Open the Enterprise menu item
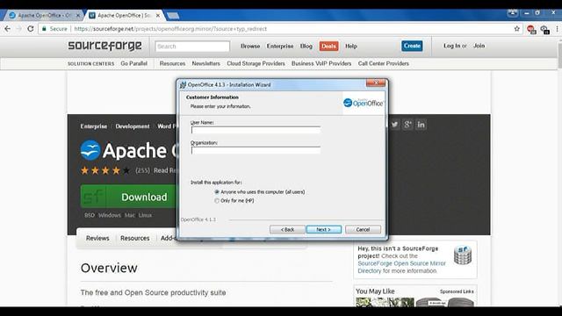 [x=280, y=46]
